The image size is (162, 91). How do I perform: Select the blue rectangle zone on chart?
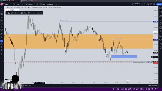[124, 57]
